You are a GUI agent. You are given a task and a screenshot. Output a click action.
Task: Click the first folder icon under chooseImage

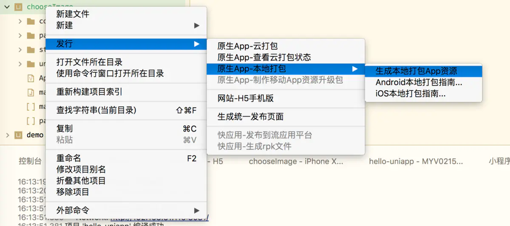[x=31, y=21]
